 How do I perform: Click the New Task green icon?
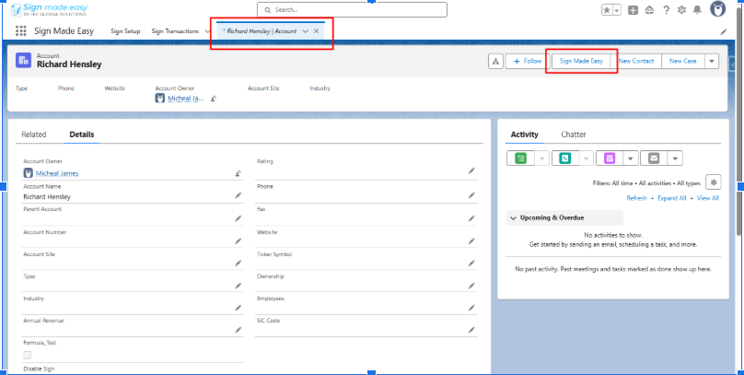pyautogui.click(x=520, y=158)
